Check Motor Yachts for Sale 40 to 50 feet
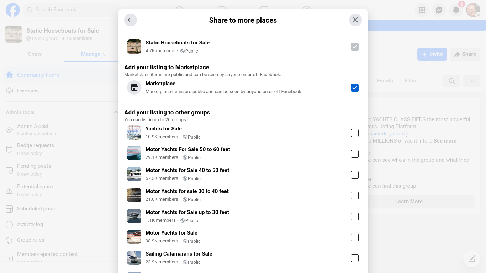The height and width of the screenshot is (273, 486). (x=355, y=175)
